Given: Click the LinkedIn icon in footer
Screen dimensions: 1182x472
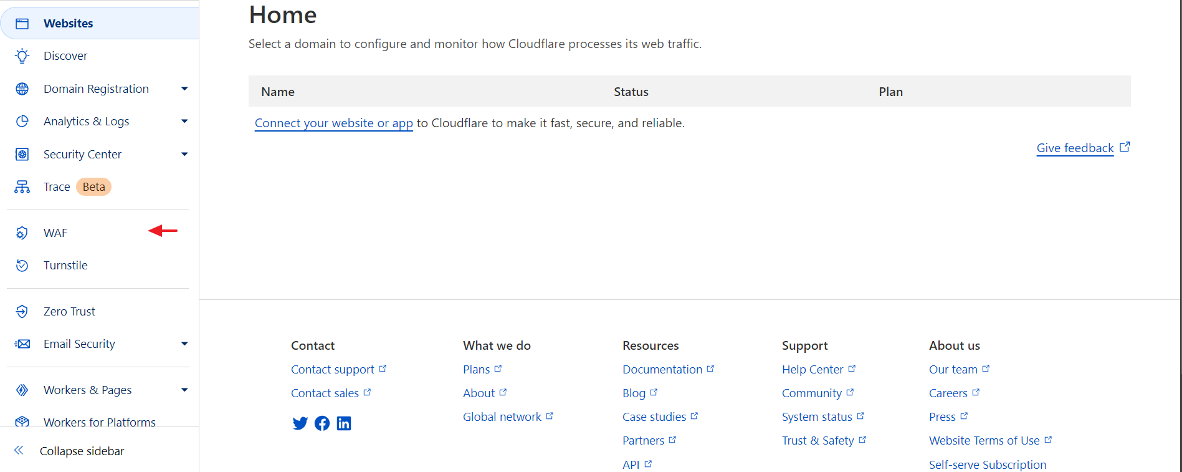Looking at the screenshot, I should point(344,423).
